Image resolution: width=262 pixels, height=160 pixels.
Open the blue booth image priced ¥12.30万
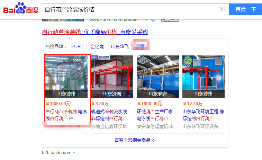(x=203, y=76)
